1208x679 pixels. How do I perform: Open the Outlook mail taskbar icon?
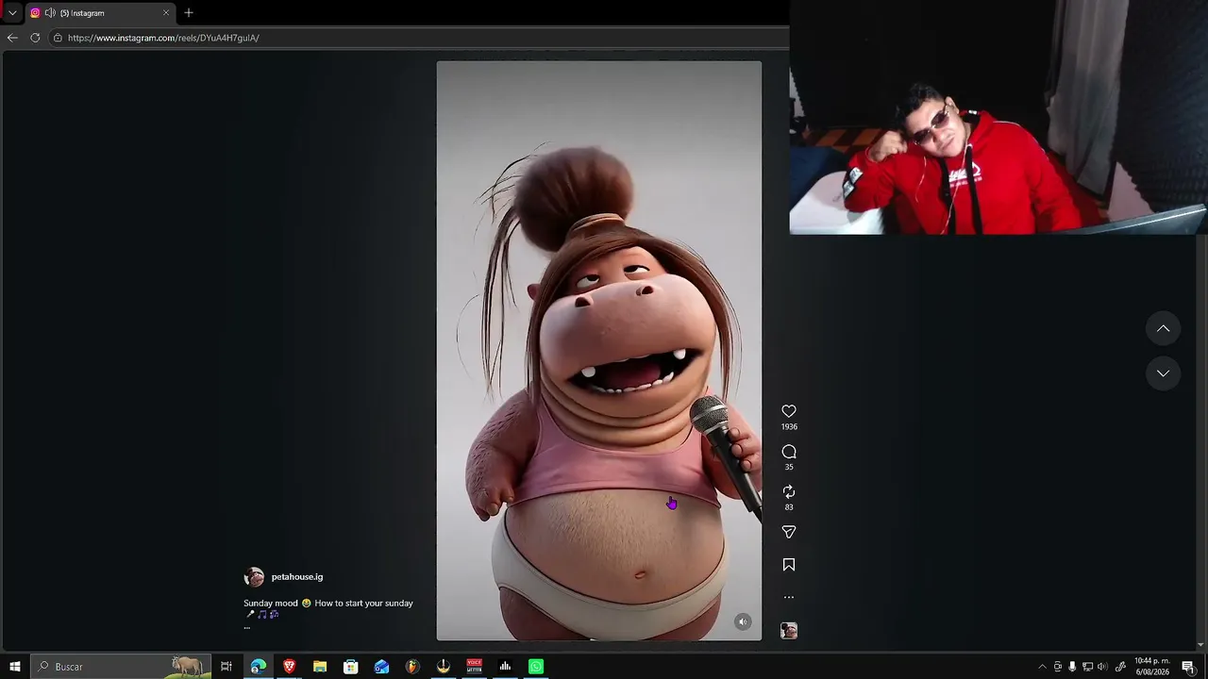pyautogui.click(x=381, y=667)
